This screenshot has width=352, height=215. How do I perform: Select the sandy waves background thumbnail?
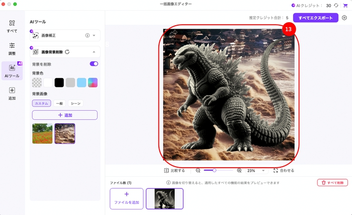point(65,133)
